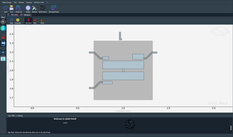The width and height of the screenshot is (233, 137).
Task: Switch to the Main View tab
Action: pyautogui.click(x=13, y=15)
